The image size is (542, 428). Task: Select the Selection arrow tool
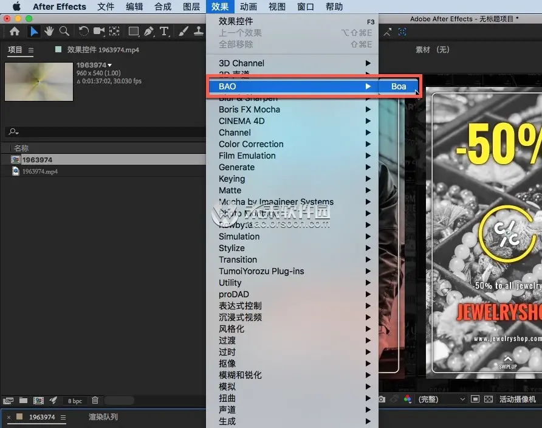tap(34, 32)
